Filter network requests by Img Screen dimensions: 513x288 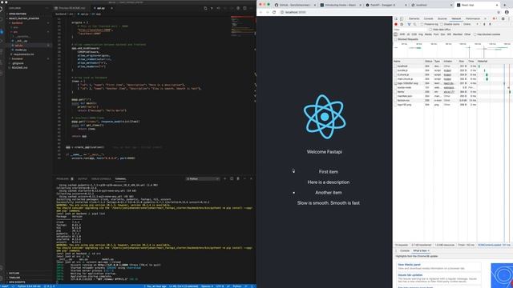tap(420, 34)
